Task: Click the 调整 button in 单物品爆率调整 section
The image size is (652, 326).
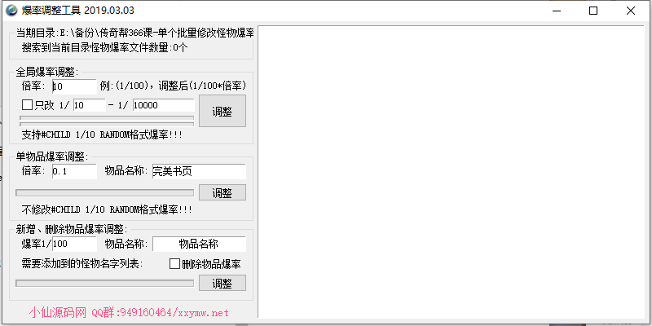Action: pos(222,192)
